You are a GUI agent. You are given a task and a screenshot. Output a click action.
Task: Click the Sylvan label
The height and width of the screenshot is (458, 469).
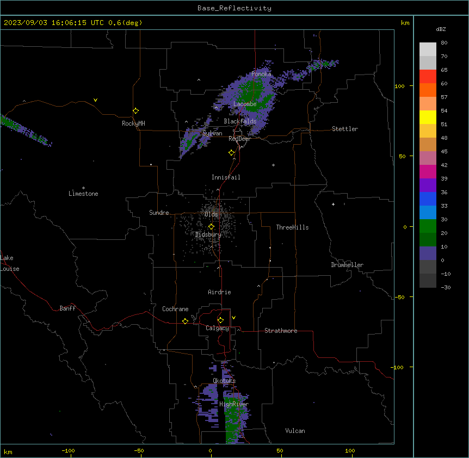point(212,133)
